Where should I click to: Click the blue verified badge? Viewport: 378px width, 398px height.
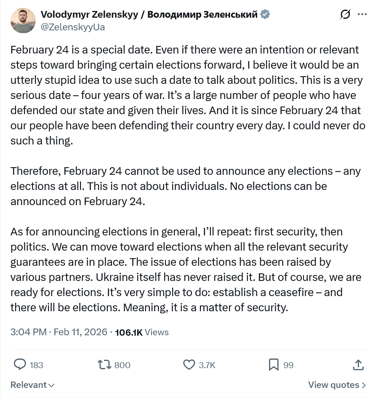pos(265,15)
